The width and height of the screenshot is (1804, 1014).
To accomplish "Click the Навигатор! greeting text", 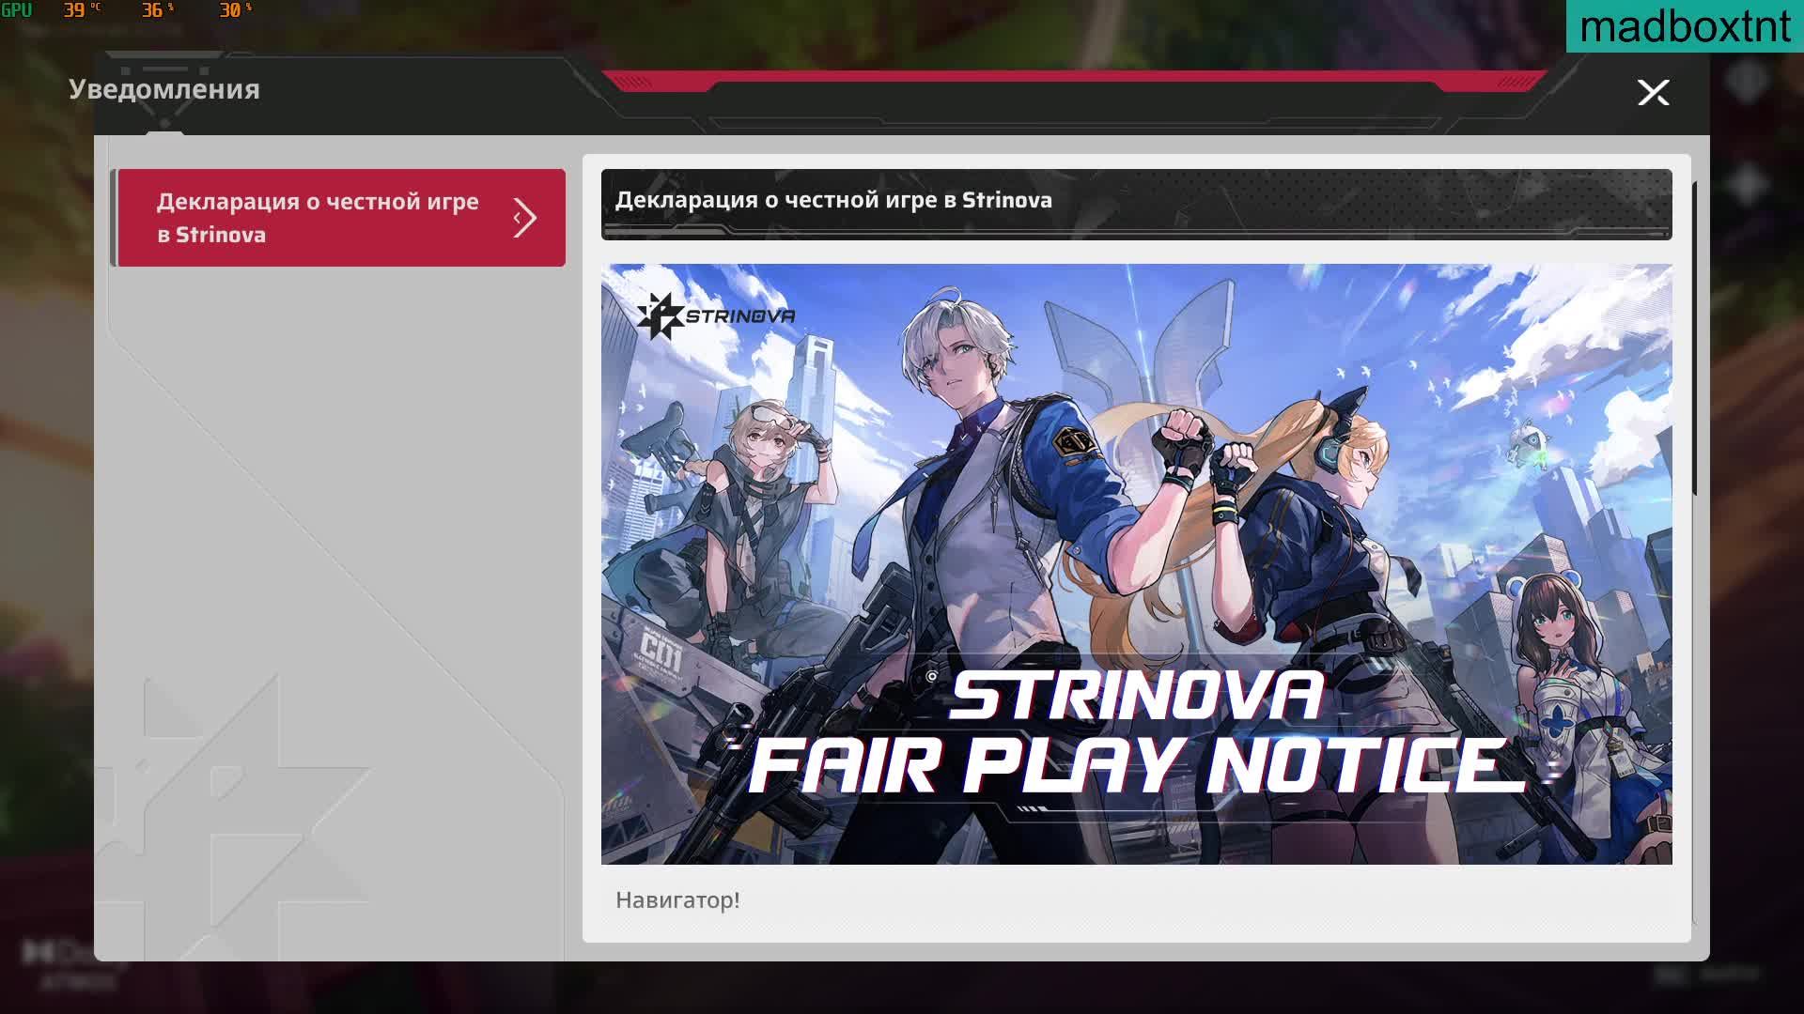I will pyautogui.click(x=677, y=900).
